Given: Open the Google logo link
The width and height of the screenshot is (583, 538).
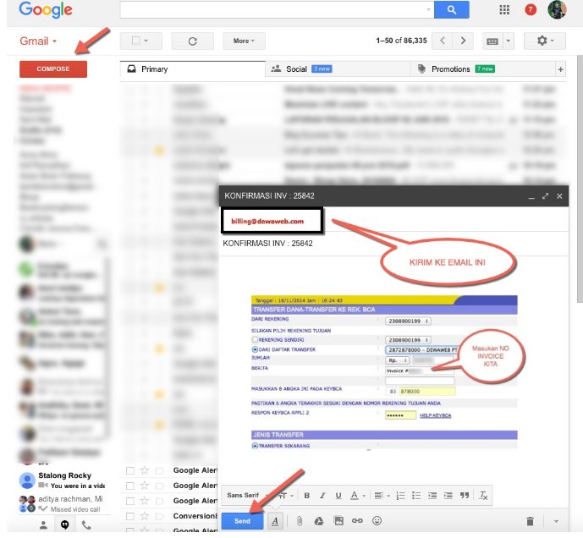Looking at the screenshot, I should (46, 10).
